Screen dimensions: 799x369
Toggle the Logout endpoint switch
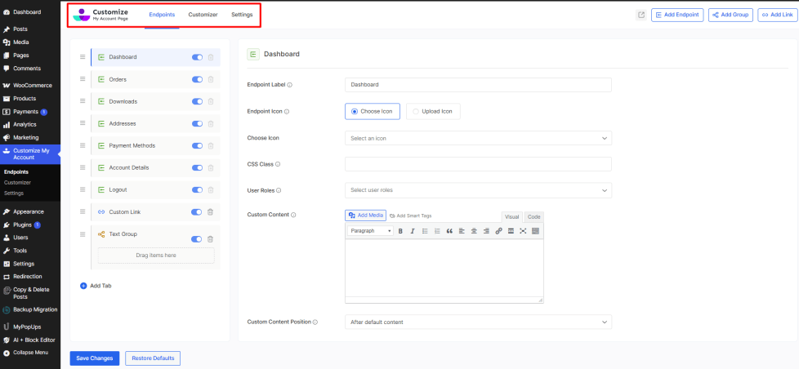197,189
